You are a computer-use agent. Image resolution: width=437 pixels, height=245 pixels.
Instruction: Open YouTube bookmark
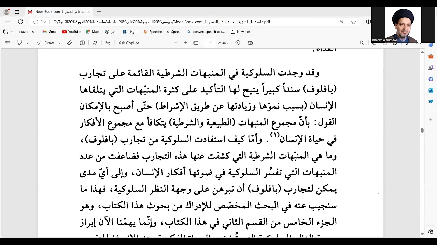pos(72,32)
